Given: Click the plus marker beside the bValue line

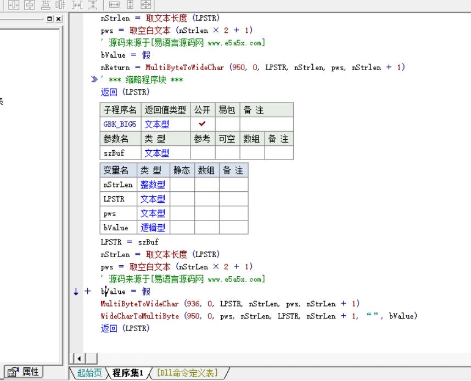Looking at the screenshot, I should [x=87, y=291].
